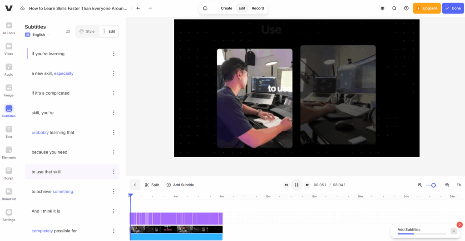
Task: Open the search icon in top bar
Action: [394, 8]
